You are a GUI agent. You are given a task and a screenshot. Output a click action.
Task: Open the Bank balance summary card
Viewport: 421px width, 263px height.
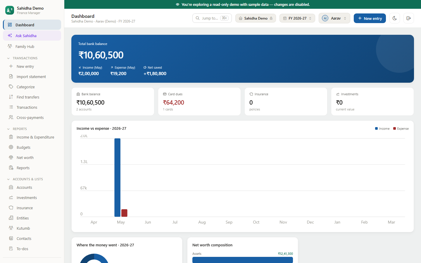113,101
